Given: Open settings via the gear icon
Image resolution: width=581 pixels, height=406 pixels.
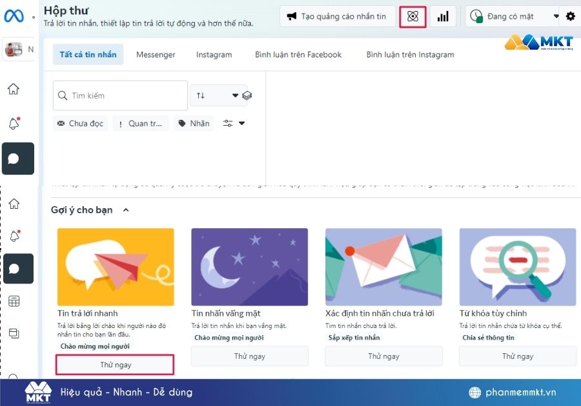Looking at the screenshot, I should pos(570,16).
